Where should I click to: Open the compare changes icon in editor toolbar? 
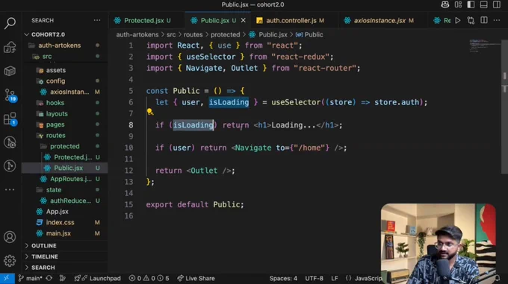(471, 20)
